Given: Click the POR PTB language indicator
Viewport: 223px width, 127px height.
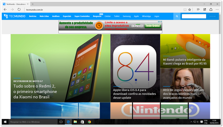Looking at the screenshot, I should tap(206, 122).
